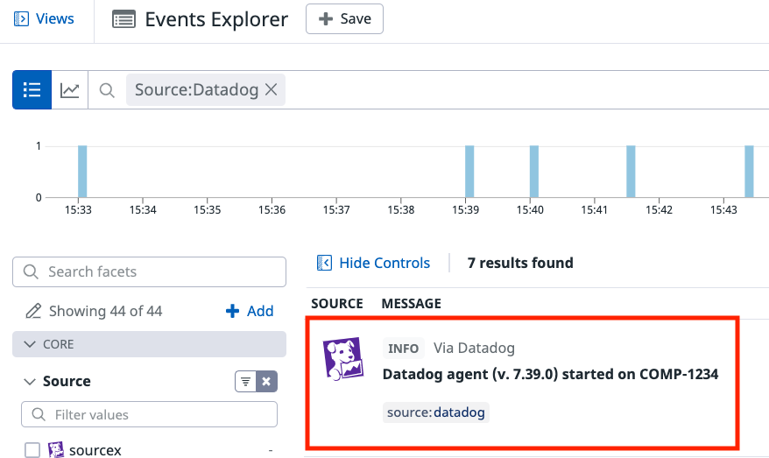Image resolution: width=769 pixels, height=458 pixels.
Task: Switch to the list view icon
Action: point(32,90)
